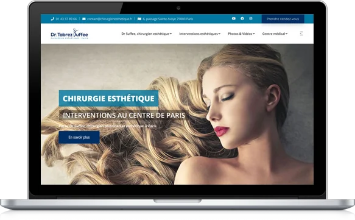The height and width of the screenshot is (220, 355).
Task: Click the En savoir plus button
Action: pyautogui.click(x=79, y=137)
